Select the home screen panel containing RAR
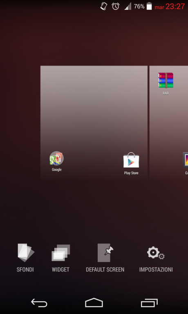188x314 pixels. (169, 122)
